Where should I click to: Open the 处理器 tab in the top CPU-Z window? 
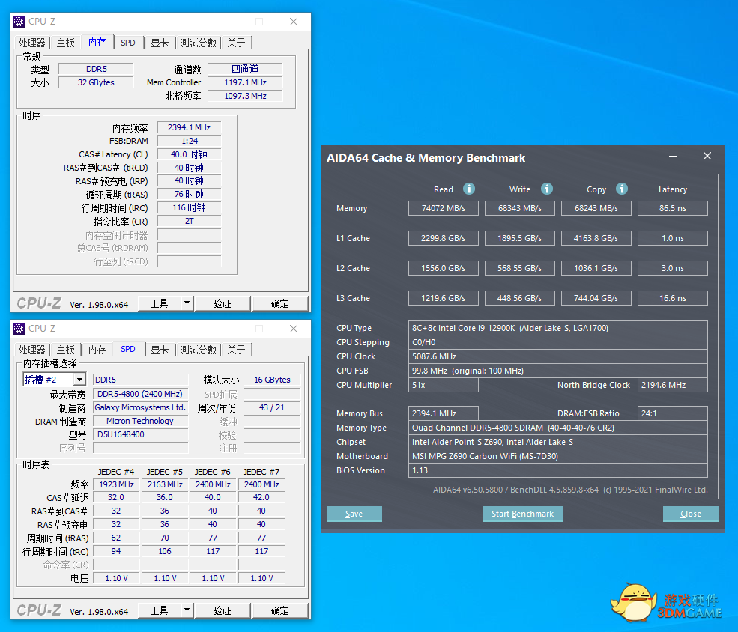32,43
